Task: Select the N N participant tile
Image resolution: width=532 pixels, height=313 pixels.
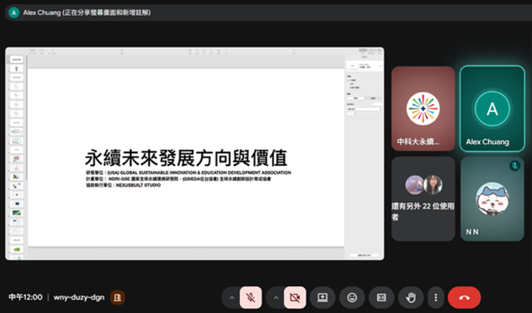Action: click(x=492, y=199)
